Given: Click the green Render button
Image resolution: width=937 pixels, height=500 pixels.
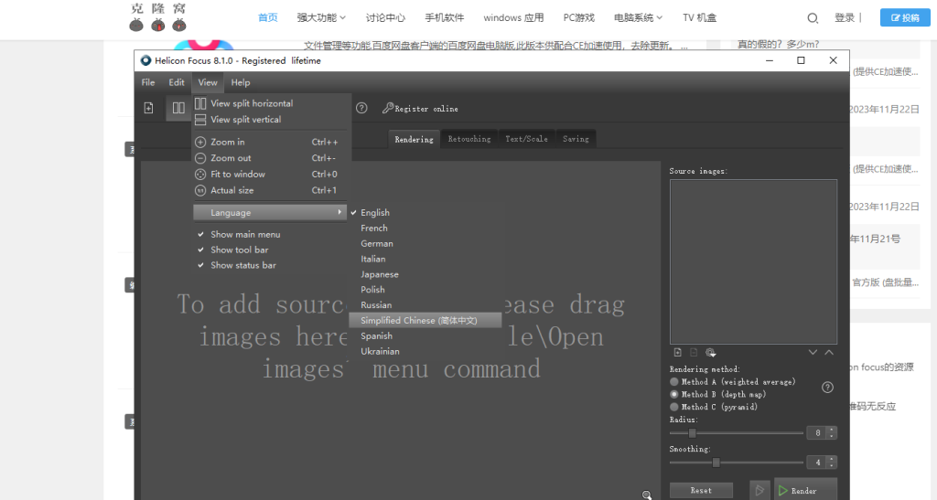Looking at the screenshot, I should click(x=805, y=490).
